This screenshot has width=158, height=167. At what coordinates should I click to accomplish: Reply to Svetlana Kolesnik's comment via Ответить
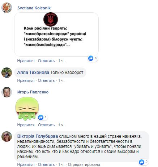point(46,61)
